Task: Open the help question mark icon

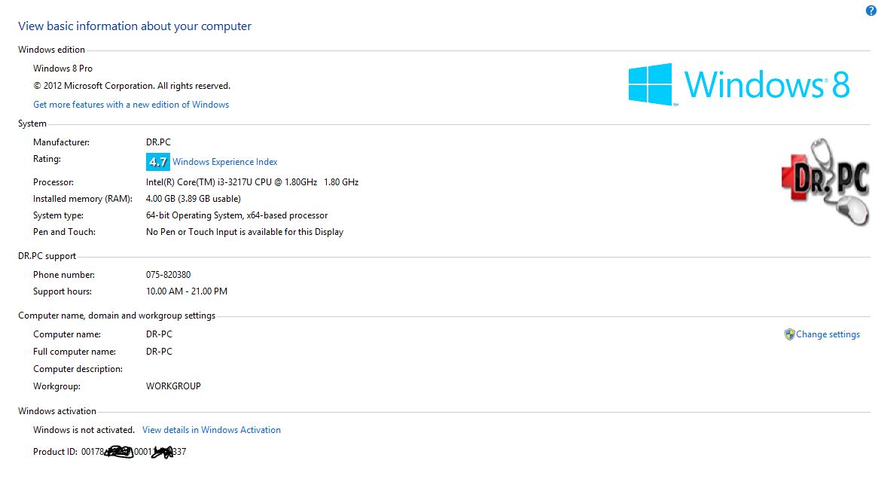Action: click(x=871, y=10)
